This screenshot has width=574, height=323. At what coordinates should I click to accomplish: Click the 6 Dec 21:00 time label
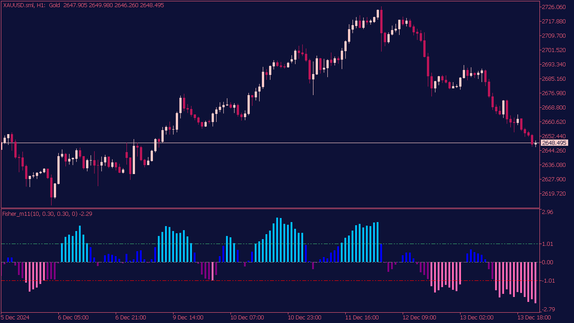(x=131, y=318)
